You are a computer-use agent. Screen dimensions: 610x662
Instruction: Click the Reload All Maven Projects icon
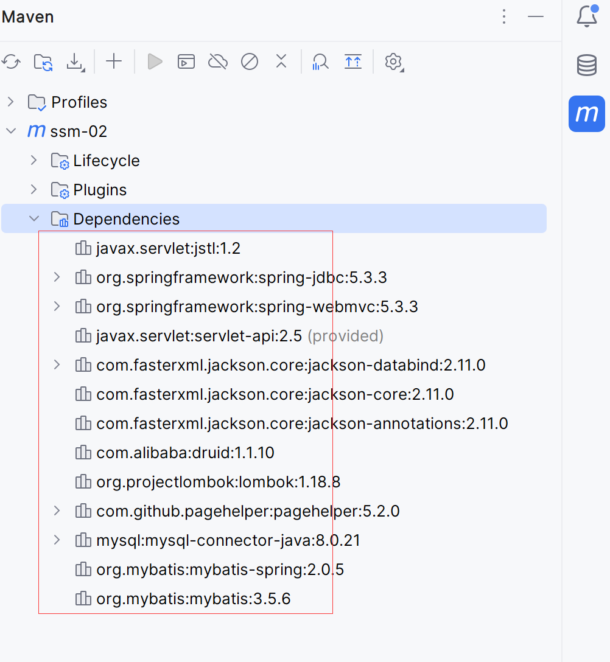pyautogui.click(x=11, y=61)
